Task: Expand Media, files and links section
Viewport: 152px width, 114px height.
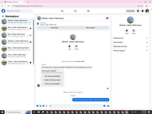Action: pyautogui.click(x=130, y=47)
